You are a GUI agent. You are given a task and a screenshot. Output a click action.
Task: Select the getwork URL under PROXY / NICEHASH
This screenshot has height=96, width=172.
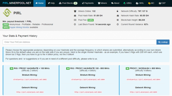pyautogui.click(x=143, y=92)
